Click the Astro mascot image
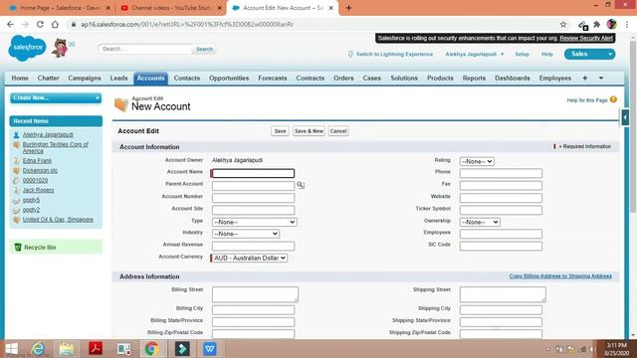637x358 pixels. pyautogui.click(x=60, y=48)
